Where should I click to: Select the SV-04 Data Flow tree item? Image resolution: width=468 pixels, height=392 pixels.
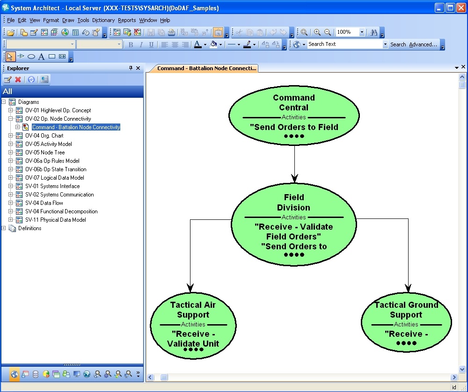pyautogui.click(x=44, y=203)
